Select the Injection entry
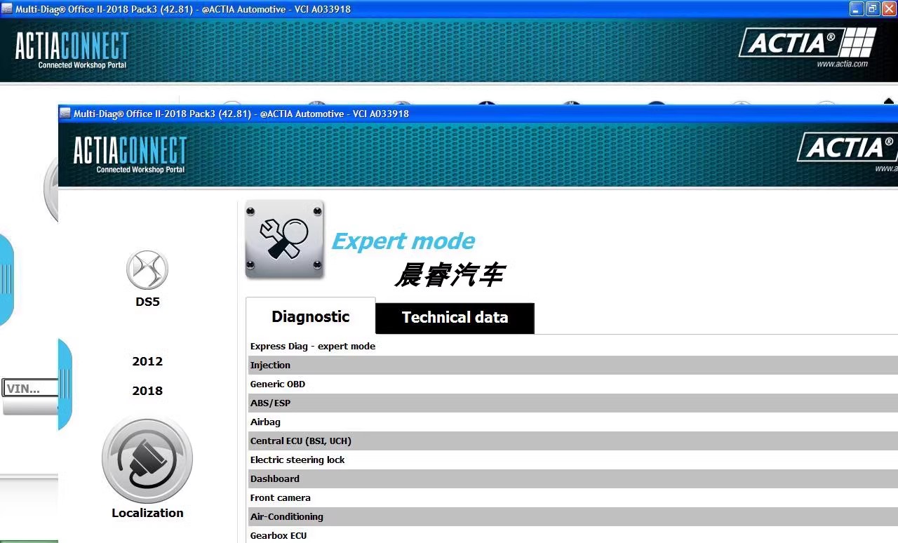The image size is (898, 543). click(x=572, y=365)
